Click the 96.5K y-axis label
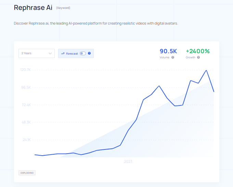This screenshot has height=187, width=233. tap(26, 87)
